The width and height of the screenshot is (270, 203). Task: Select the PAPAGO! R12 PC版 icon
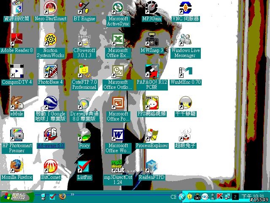click(x=151, y=71)
